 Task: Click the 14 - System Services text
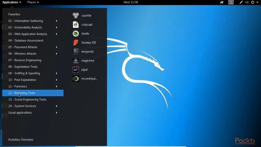click(x=22, y=106)
